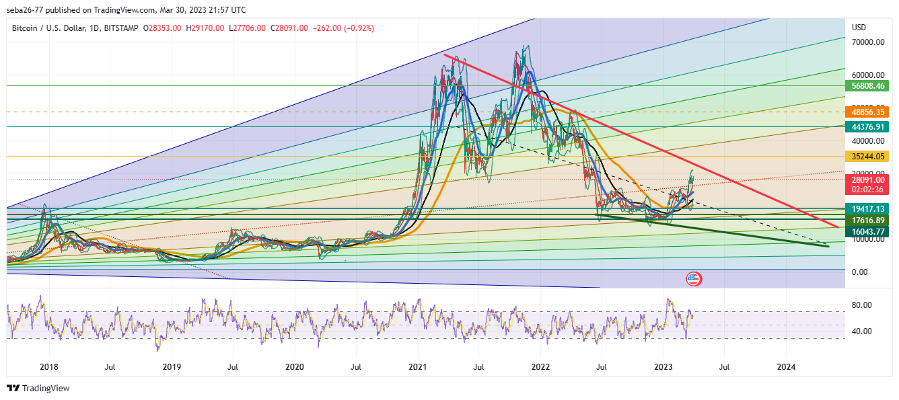Click the Jul label between 2021 and 2022
The height and width of the screenshot is (400, 899).
(x=479, y=367)
